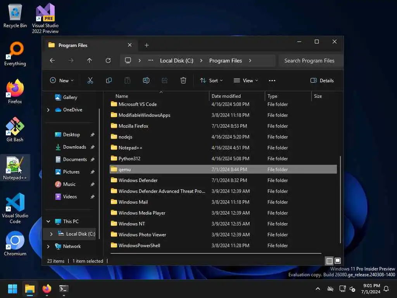Image resolution: width=397 pixels, height=298 pixels.
Task: Sort by the Name column header
Action: 159,96
